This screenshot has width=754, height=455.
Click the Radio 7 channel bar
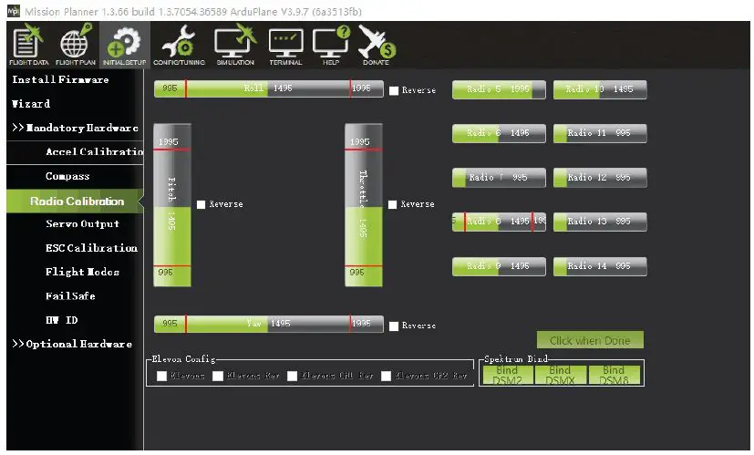pyautogui.click(x=499, y=178)
